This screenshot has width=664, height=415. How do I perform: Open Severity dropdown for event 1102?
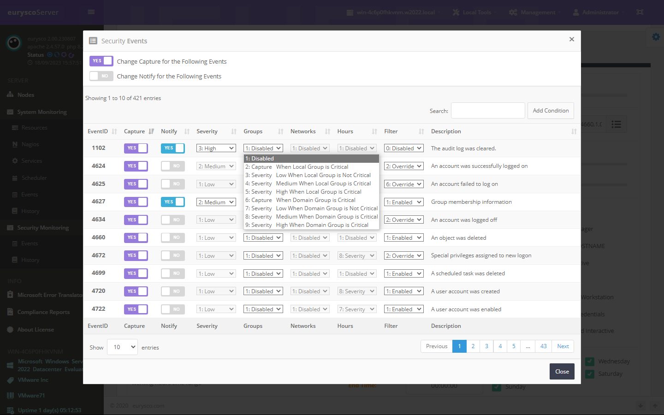(x=216, y=148)
